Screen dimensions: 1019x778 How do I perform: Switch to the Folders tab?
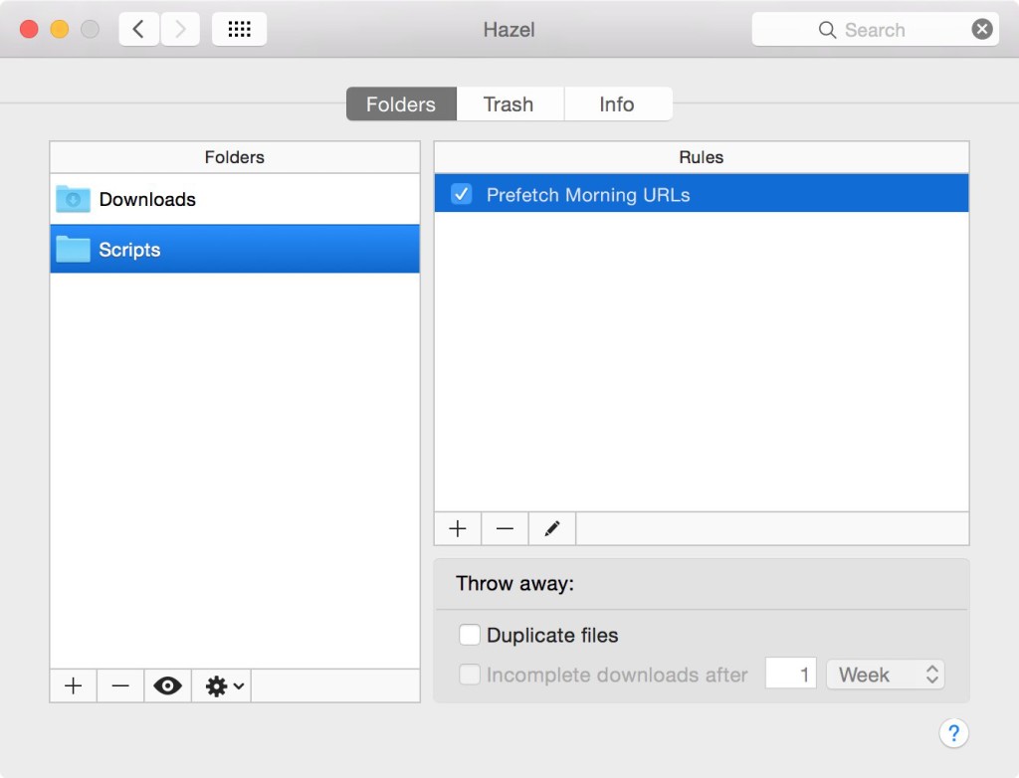click(x=401, y=104)
